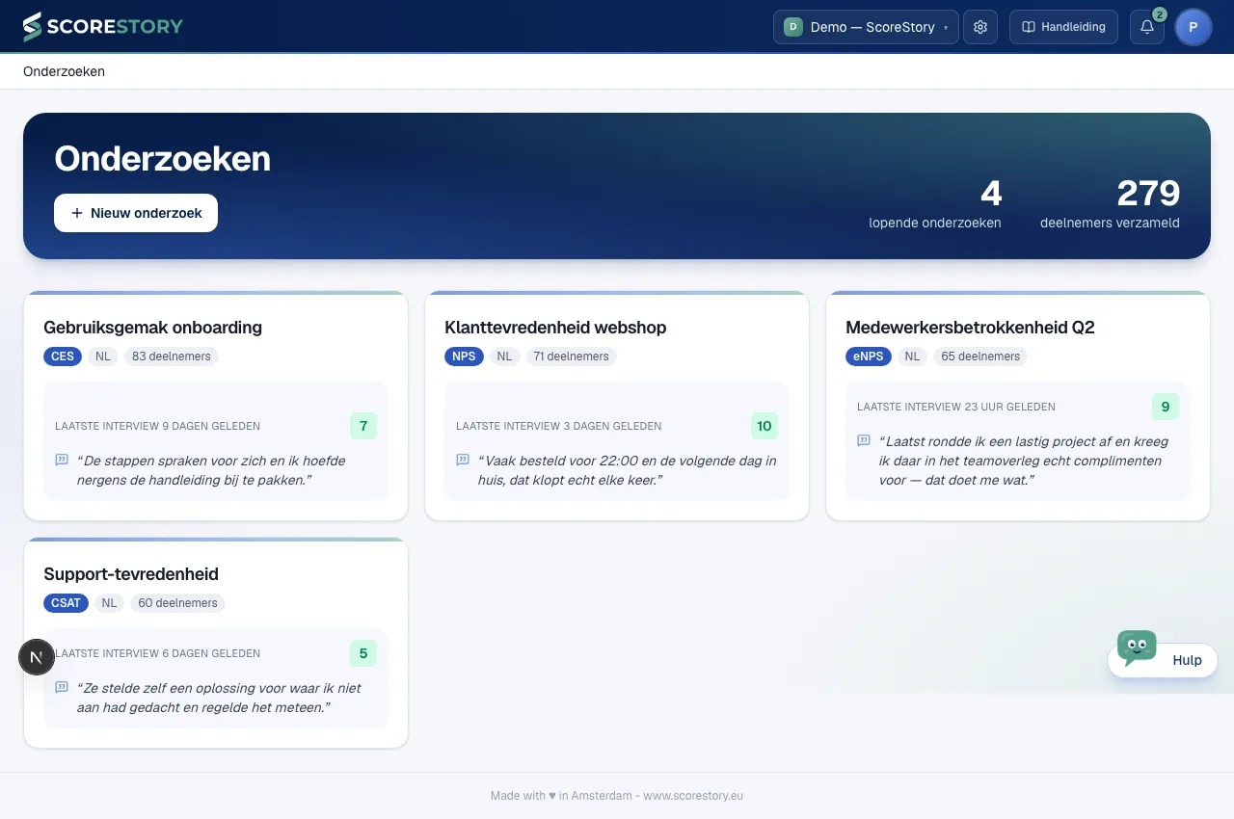The width and height of the screenshot is (1234, 819).
Task: Click quote starting 'Ze stelde zelf een oplossing'
Action: click(x=219, y=698)
